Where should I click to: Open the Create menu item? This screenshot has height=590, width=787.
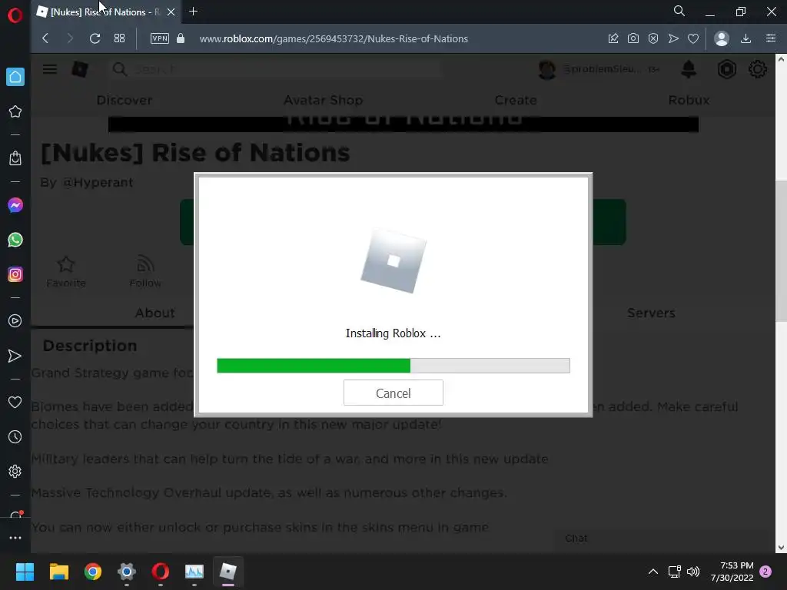click(516, 101)
